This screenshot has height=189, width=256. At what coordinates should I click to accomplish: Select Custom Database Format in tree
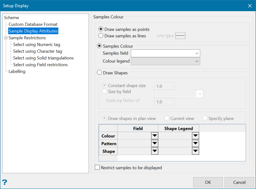click(x=33, y=24)
